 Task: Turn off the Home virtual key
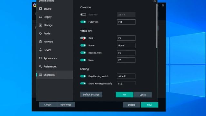point(83,45)
